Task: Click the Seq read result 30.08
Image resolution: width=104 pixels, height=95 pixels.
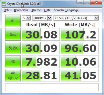Action: [x=41, y=34]
